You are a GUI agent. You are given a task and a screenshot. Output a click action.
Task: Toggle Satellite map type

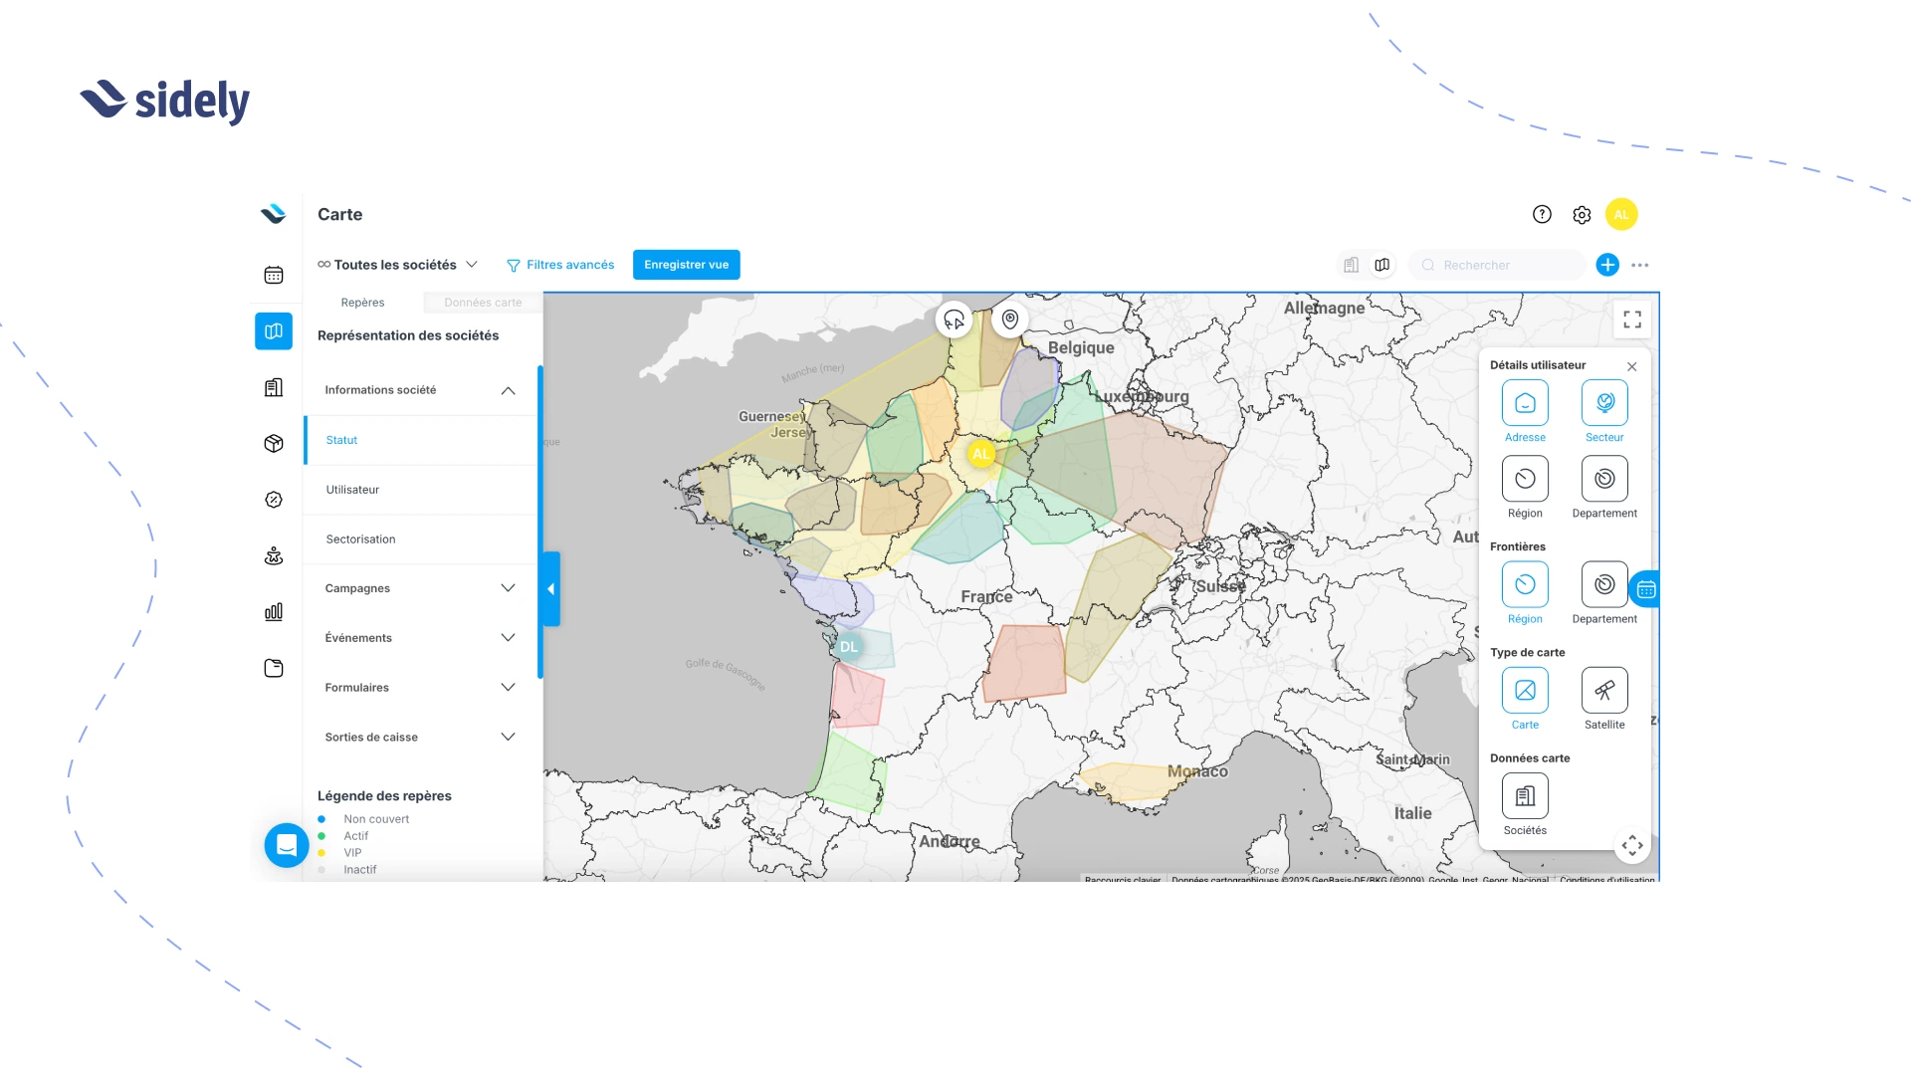(1604, 691)
